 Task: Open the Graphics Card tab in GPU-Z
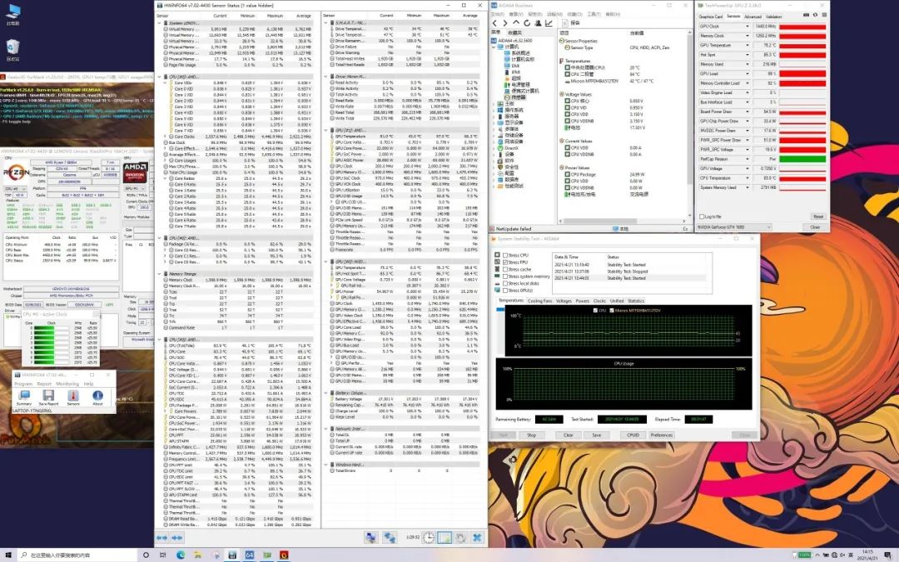pyautogui.click(x=710, y=16)
